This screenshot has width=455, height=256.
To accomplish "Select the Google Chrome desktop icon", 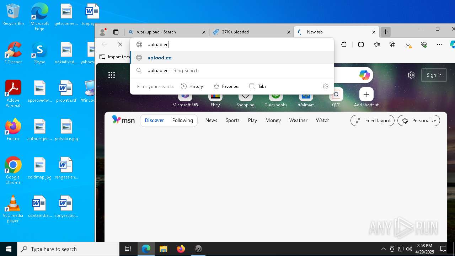I will 13,171.
